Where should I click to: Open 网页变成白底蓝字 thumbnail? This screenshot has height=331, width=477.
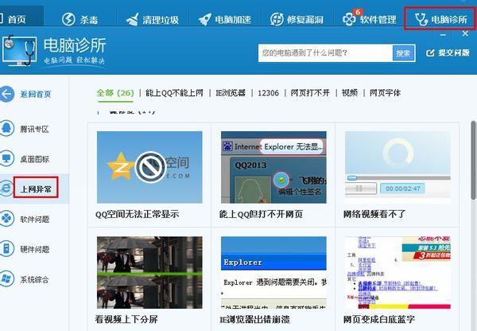[x=397, y=273]
